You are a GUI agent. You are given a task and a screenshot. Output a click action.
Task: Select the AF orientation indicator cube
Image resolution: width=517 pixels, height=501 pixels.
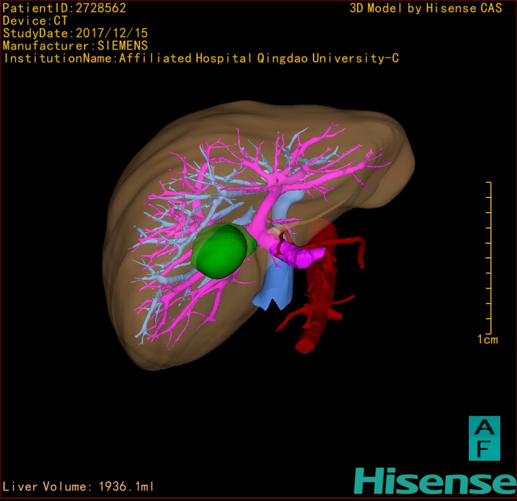484,438
